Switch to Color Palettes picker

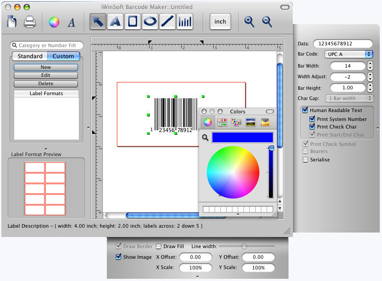click(236, 122)
